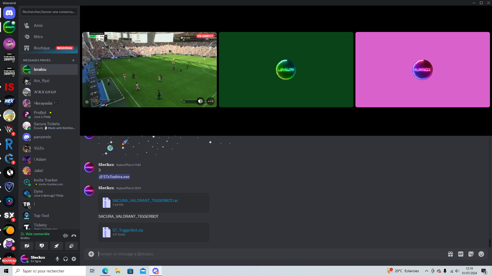492x276 pixels.
Task: Open File Explorer from taskbar
Action: point(118,271)
